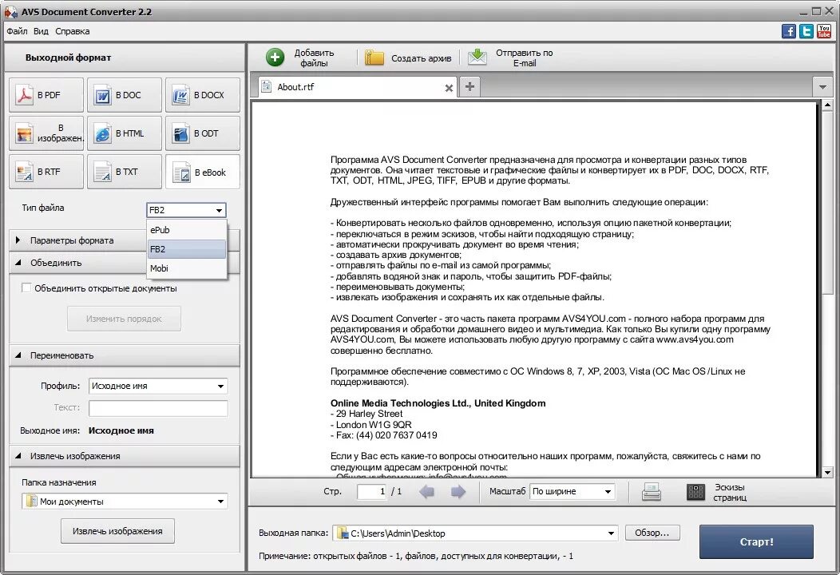The width and height of the screenshot is (840, 575).
Task: Choose the TXT output format
Action: tap(125, 172)
